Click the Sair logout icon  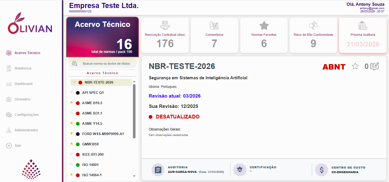tap(9, 146)
